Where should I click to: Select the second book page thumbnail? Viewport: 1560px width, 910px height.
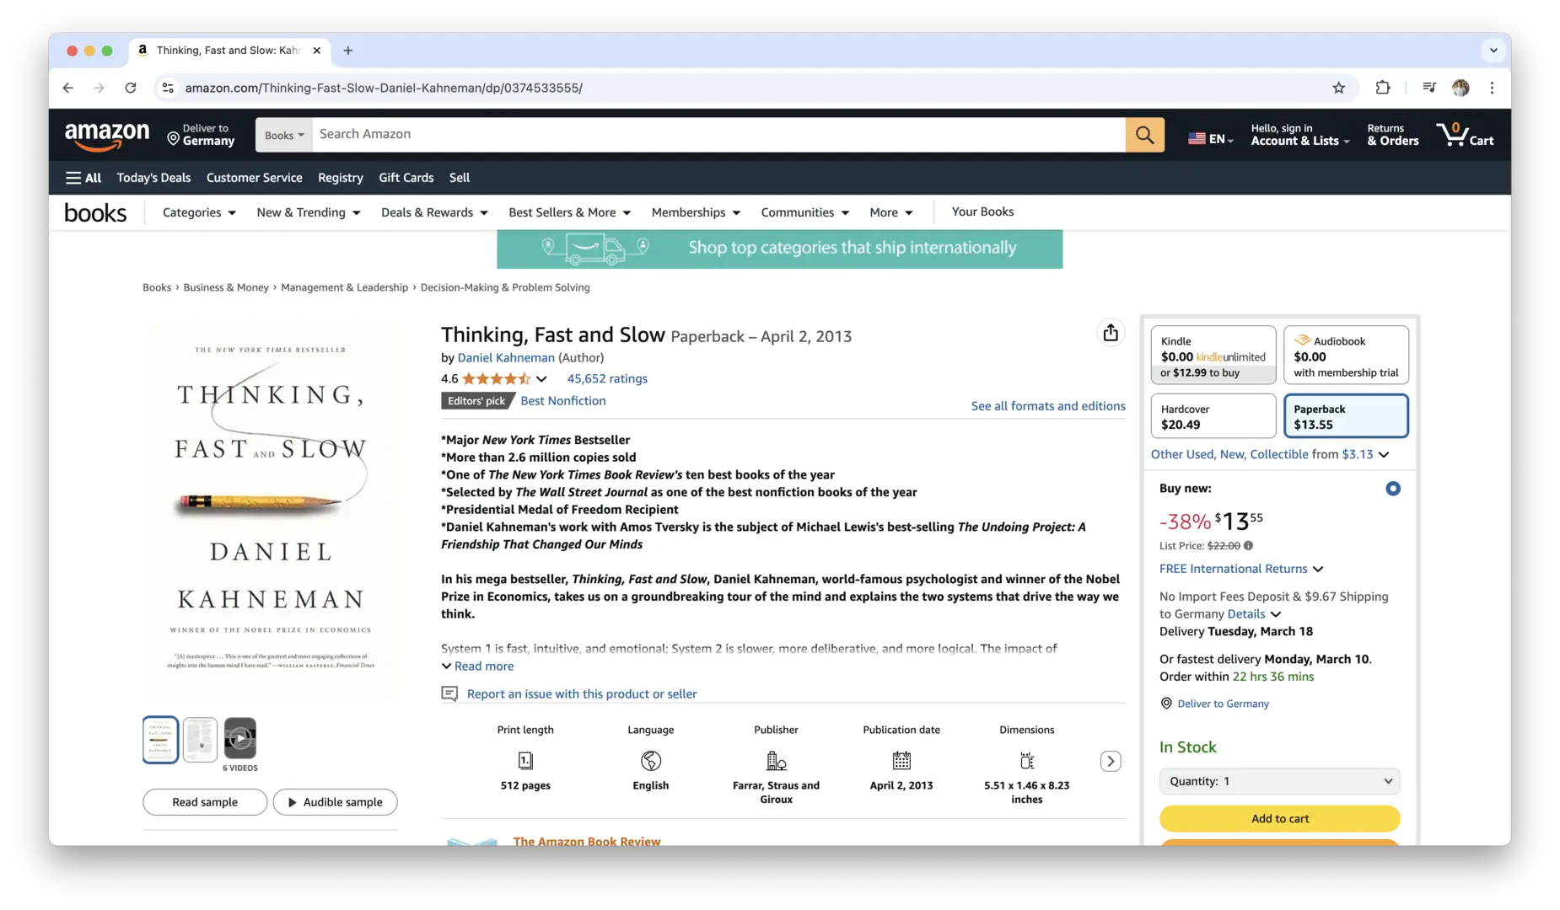pos(201,740)
